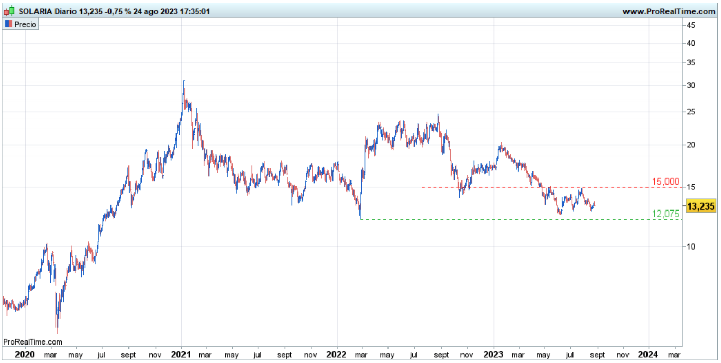Click the 45 value on price scale
Screen dimensions: 721x363
click(x=691, y=25)
